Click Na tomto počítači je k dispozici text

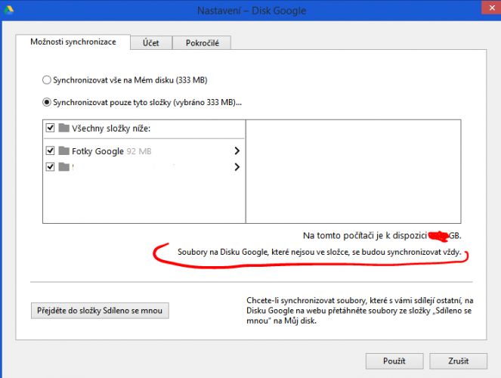(x=365, y=235)
